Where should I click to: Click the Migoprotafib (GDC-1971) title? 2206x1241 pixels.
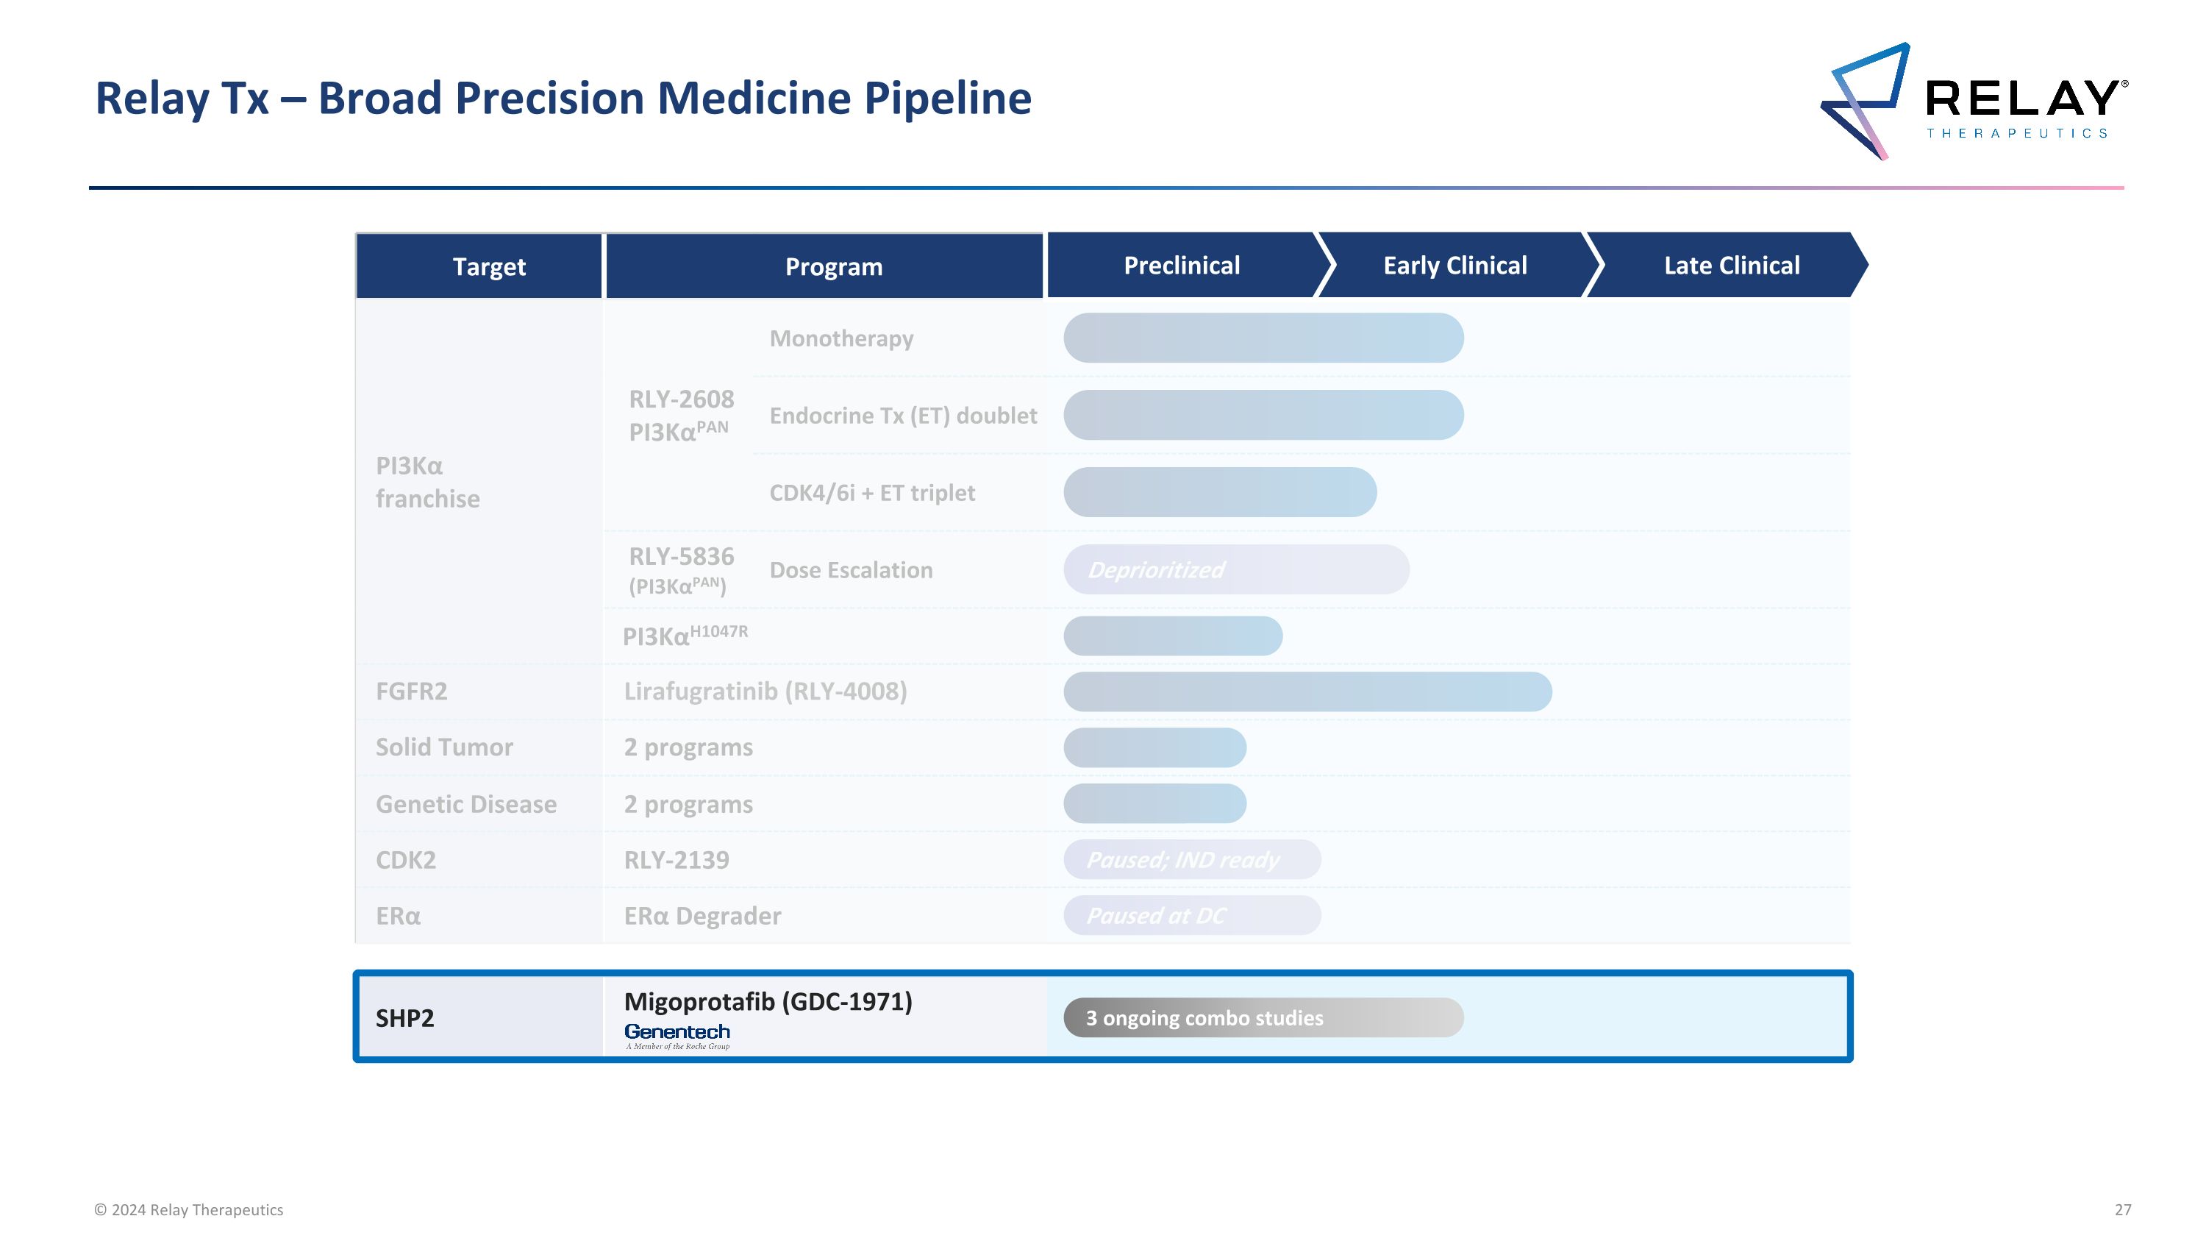[767, 1001]
